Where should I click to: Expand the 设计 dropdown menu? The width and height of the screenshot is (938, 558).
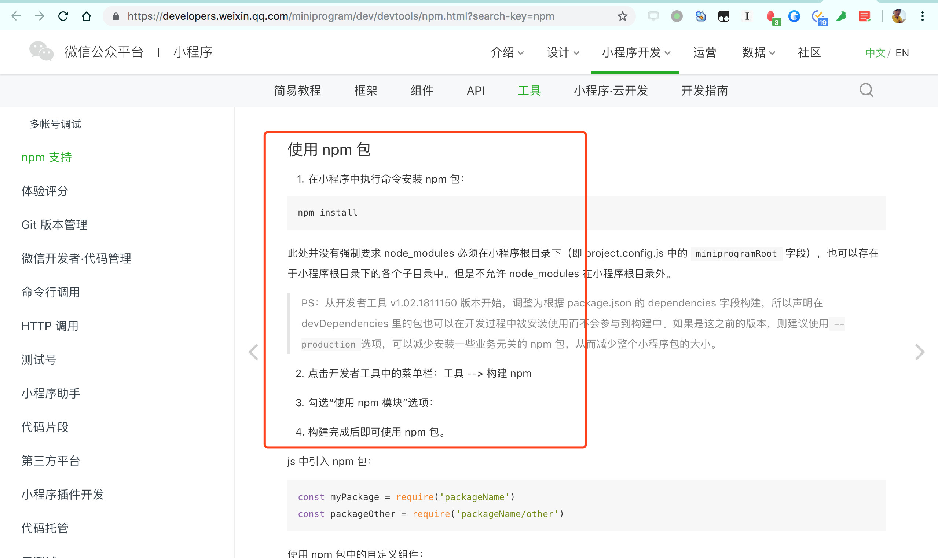[x=563, y=53]
